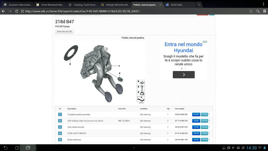
Task: Tap the 14:30 clock in system bar
Action: pos(252,148)
